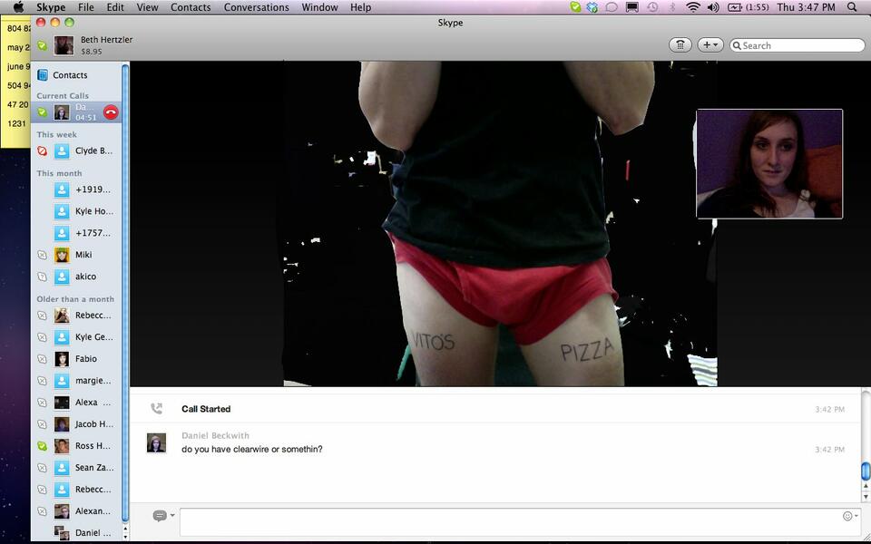Click the Wi-Fi menu bar icon

[692, 7]
